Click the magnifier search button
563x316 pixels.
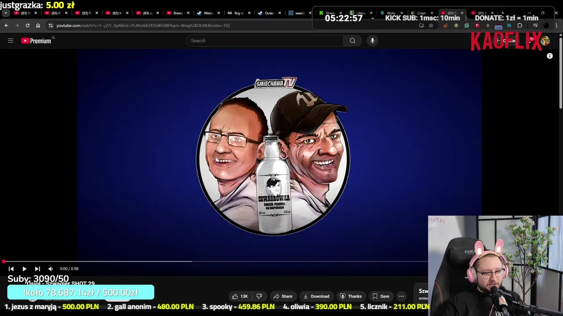tap(352, 41)
